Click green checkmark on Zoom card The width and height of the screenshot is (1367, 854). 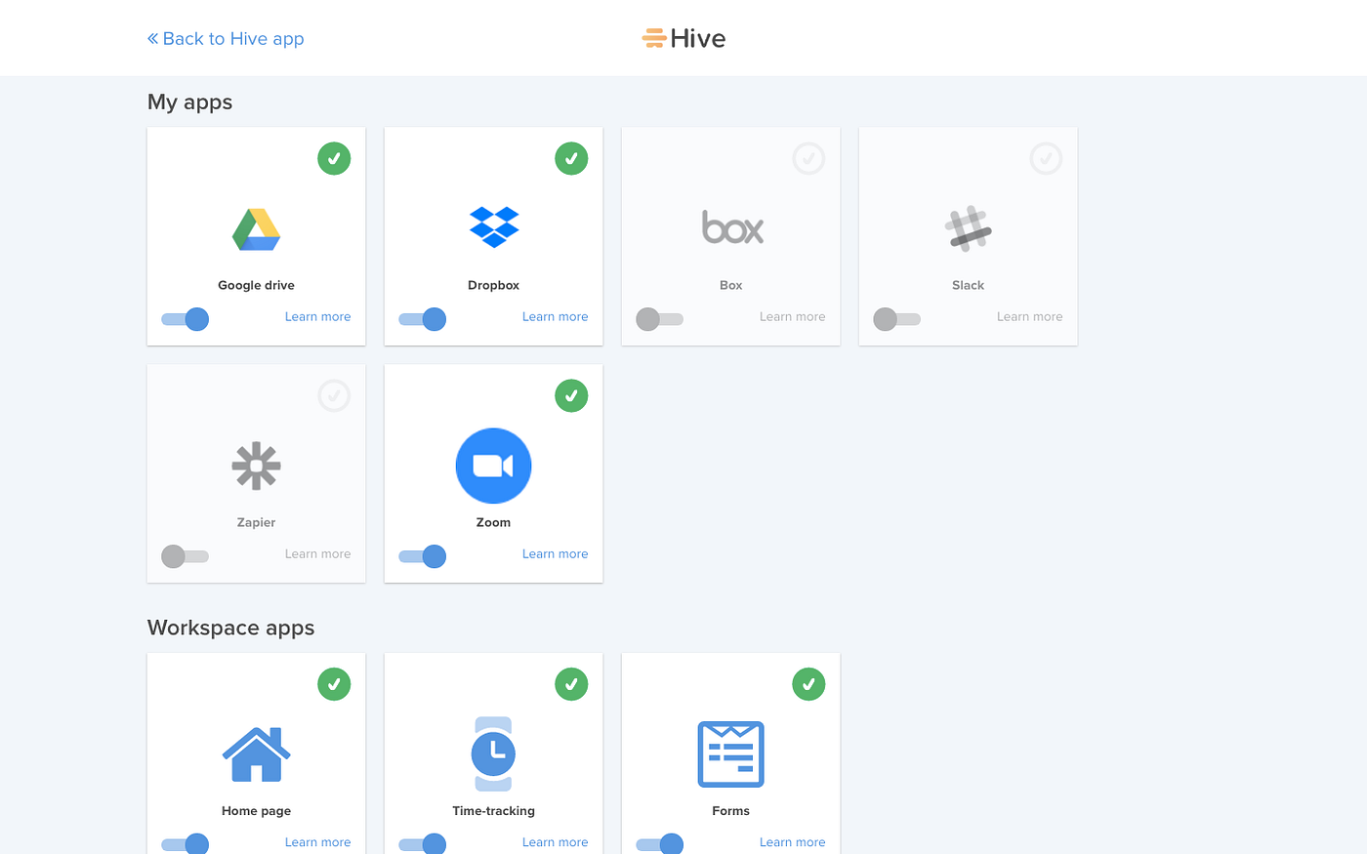(x=571, y=395)
